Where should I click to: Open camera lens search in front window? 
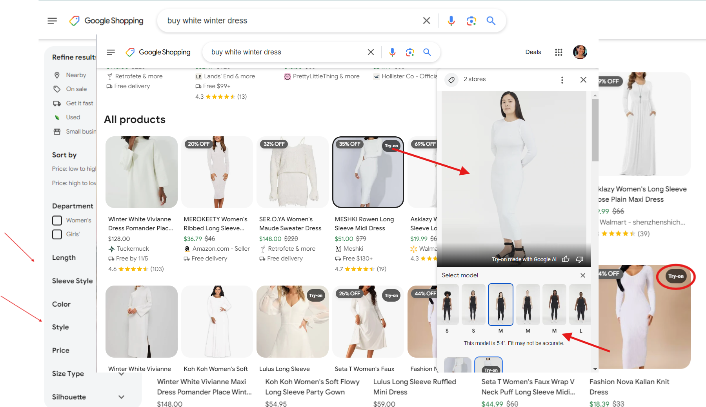pyautogui.click(x=410, y=52)
